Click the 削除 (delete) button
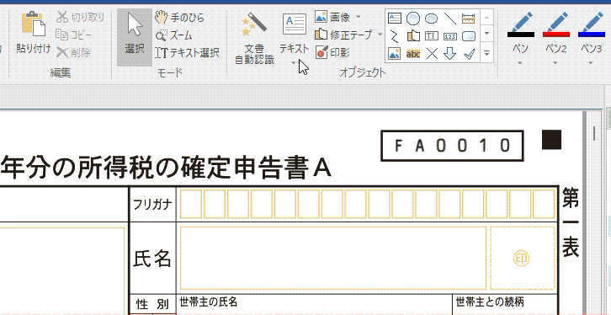Screen dimensions: 611x315 click(x=73, y=52)
